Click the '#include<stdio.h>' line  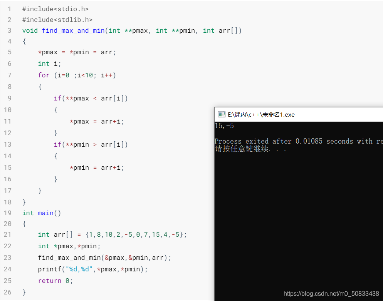pyautogui.click(x=55, y=9)
